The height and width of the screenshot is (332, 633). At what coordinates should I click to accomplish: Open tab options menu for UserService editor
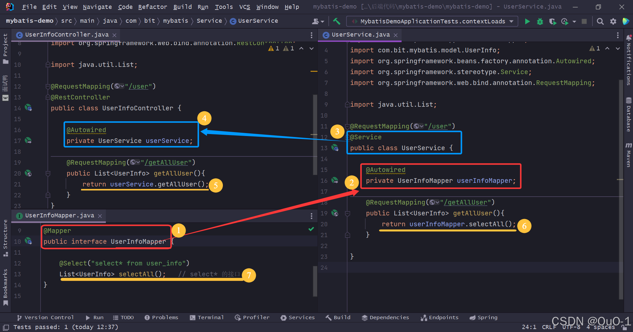coord(618,35)
